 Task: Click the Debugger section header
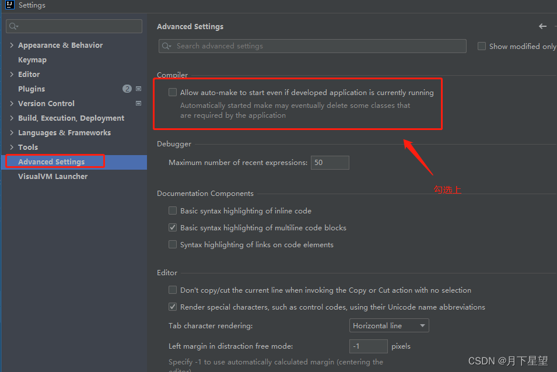tap(174, 144)
